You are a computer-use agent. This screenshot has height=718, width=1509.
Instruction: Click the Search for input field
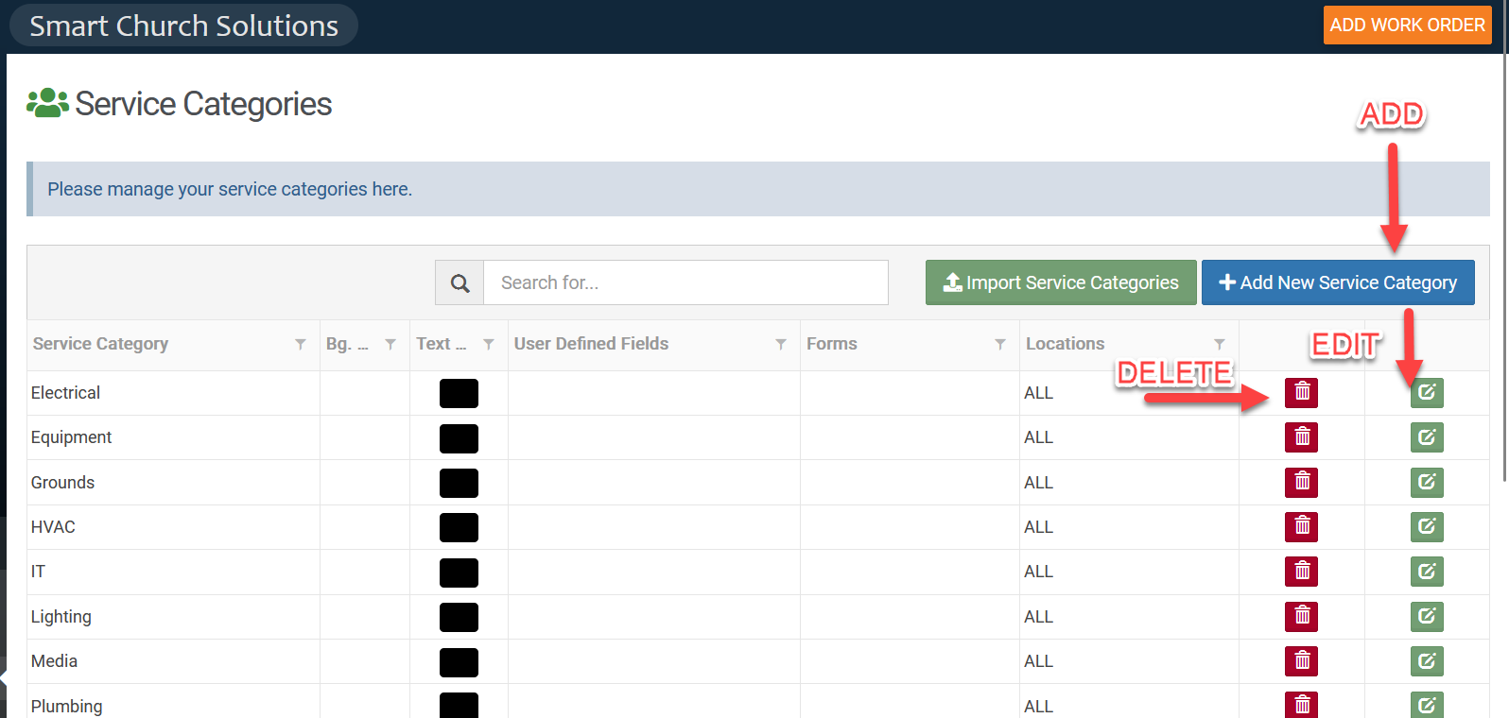685,282
